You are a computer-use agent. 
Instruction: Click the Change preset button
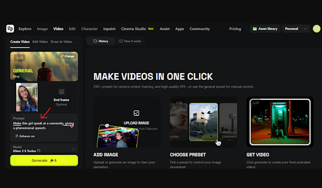tap(67, 56)
